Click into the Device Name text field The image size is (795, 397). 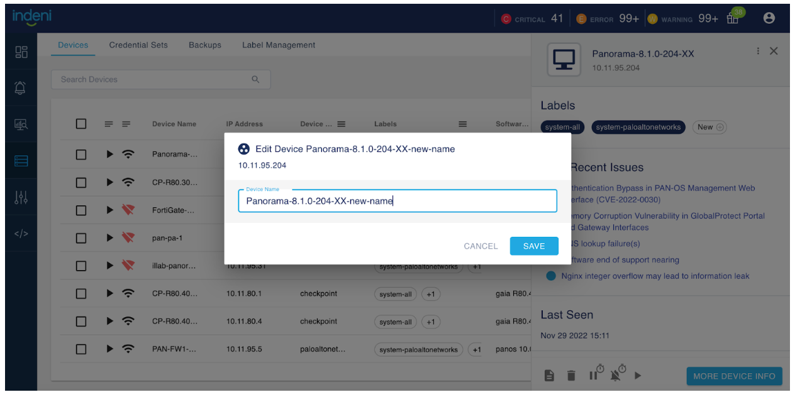[397, 201]
